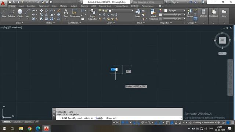Open Layer Properties manager
The width and height of the screenshot is (235, 132).
pos(93,14)
